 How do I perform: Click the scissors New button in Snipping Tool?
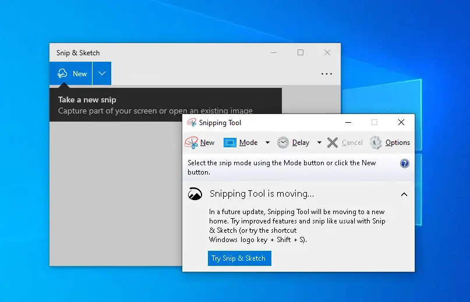(x=200, y=143)
